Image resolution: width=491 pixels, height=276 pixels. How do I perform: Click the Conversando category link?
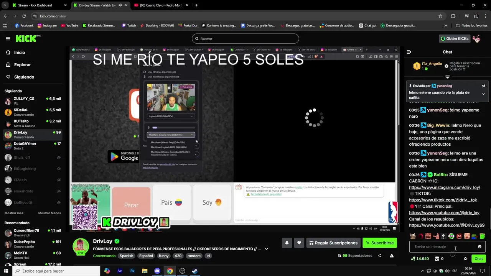pyautogui.click(x=104, y=256)
